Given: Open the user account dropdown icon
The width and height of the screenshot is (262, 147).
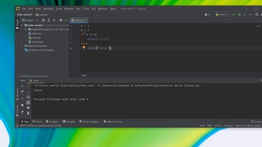Looking at the screenshot, I should (207, 15).
